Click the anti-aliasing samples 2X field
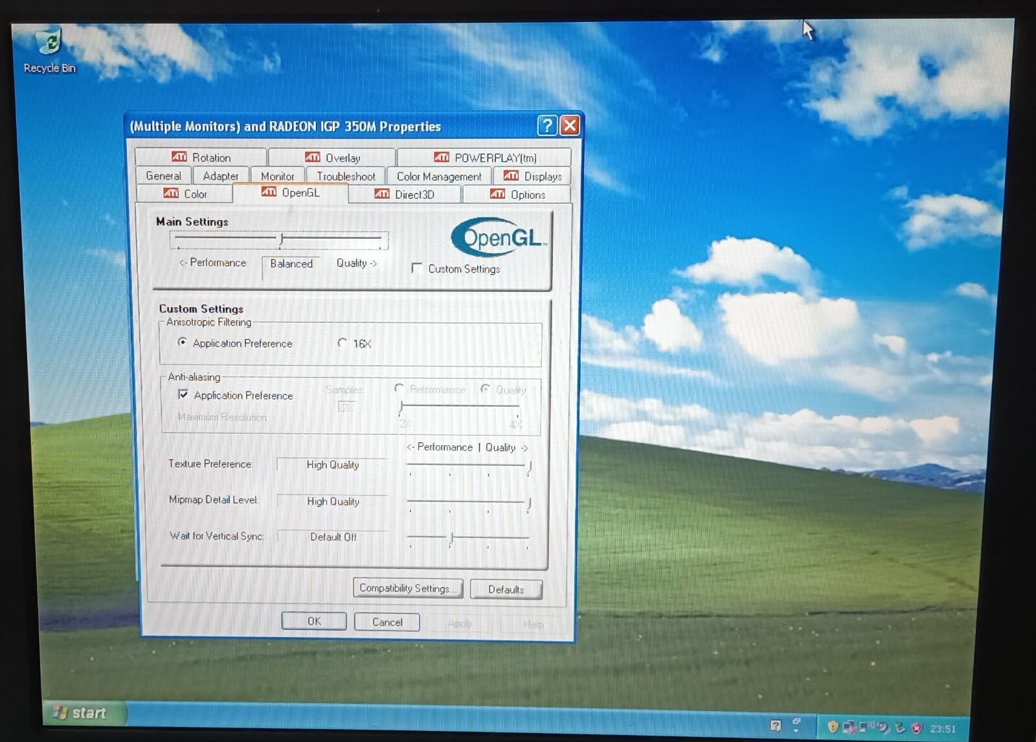This screenshot has width=1036, height=742. coord(347,407)
